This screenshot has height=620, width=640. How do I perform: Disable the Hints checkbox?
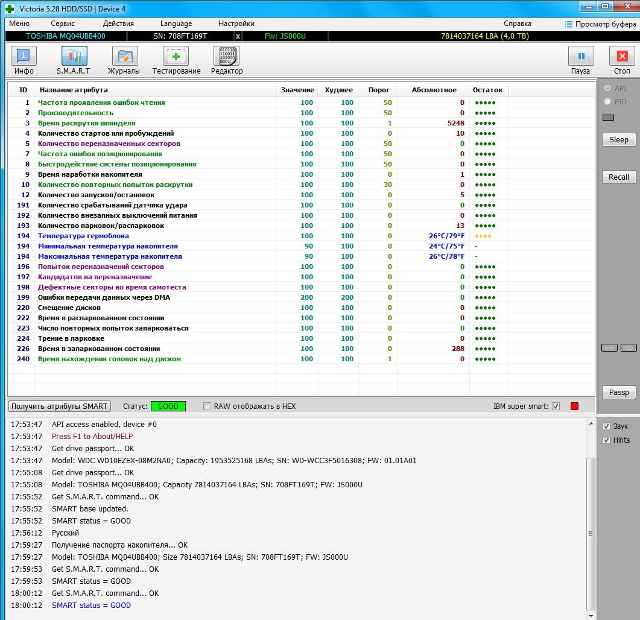tap(607, 440)
